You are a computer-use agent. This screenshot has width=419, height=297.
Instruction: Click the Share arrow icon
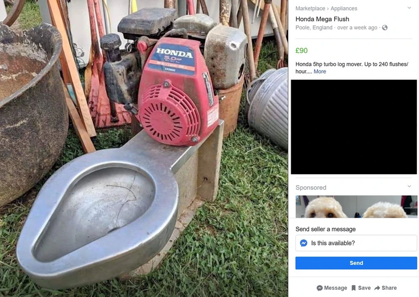(x=377, y=288)
